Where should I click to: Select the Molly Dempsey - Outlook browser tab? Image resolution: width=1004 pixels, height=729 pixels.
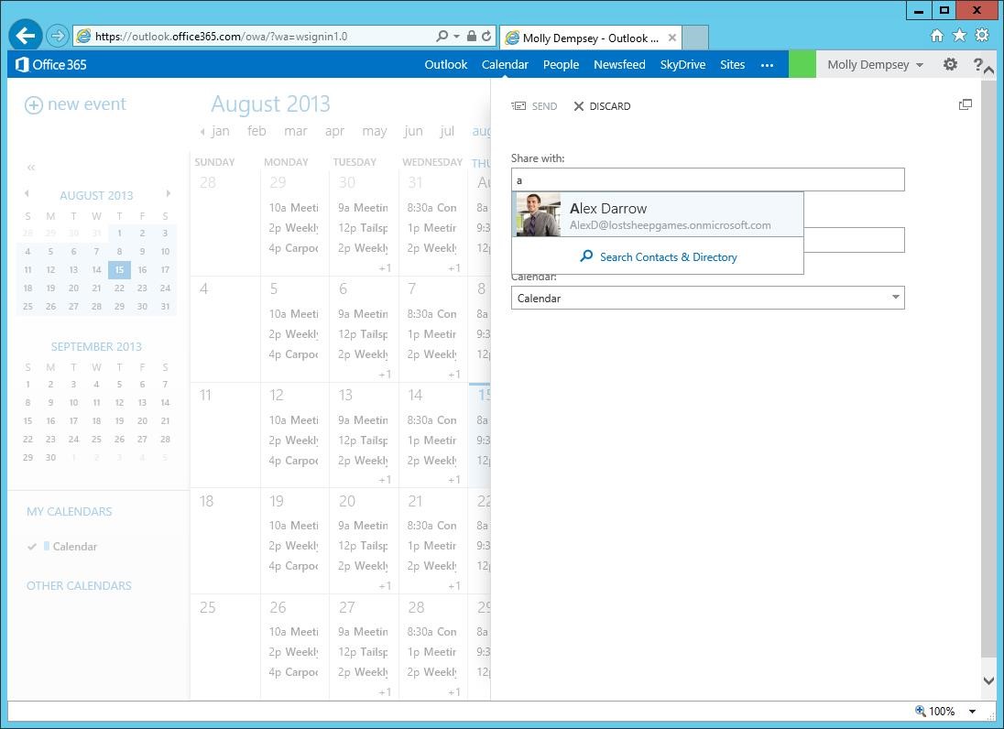coord(589,38)
